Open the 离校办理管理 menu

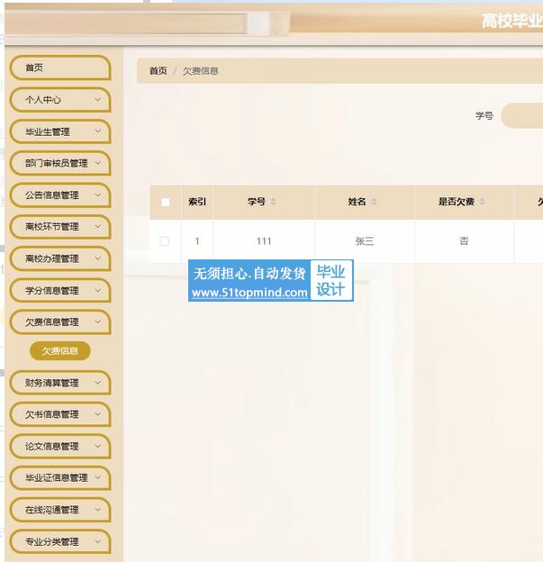tap(59, 258)
